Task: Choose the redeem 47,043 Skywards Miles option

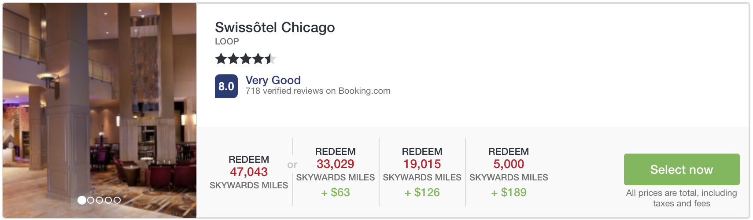Action: tap(249, 172)
